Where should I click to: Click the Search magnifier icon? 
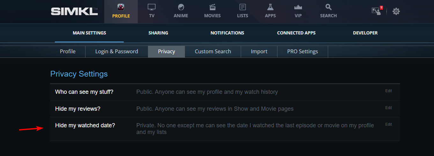point(328,7)
